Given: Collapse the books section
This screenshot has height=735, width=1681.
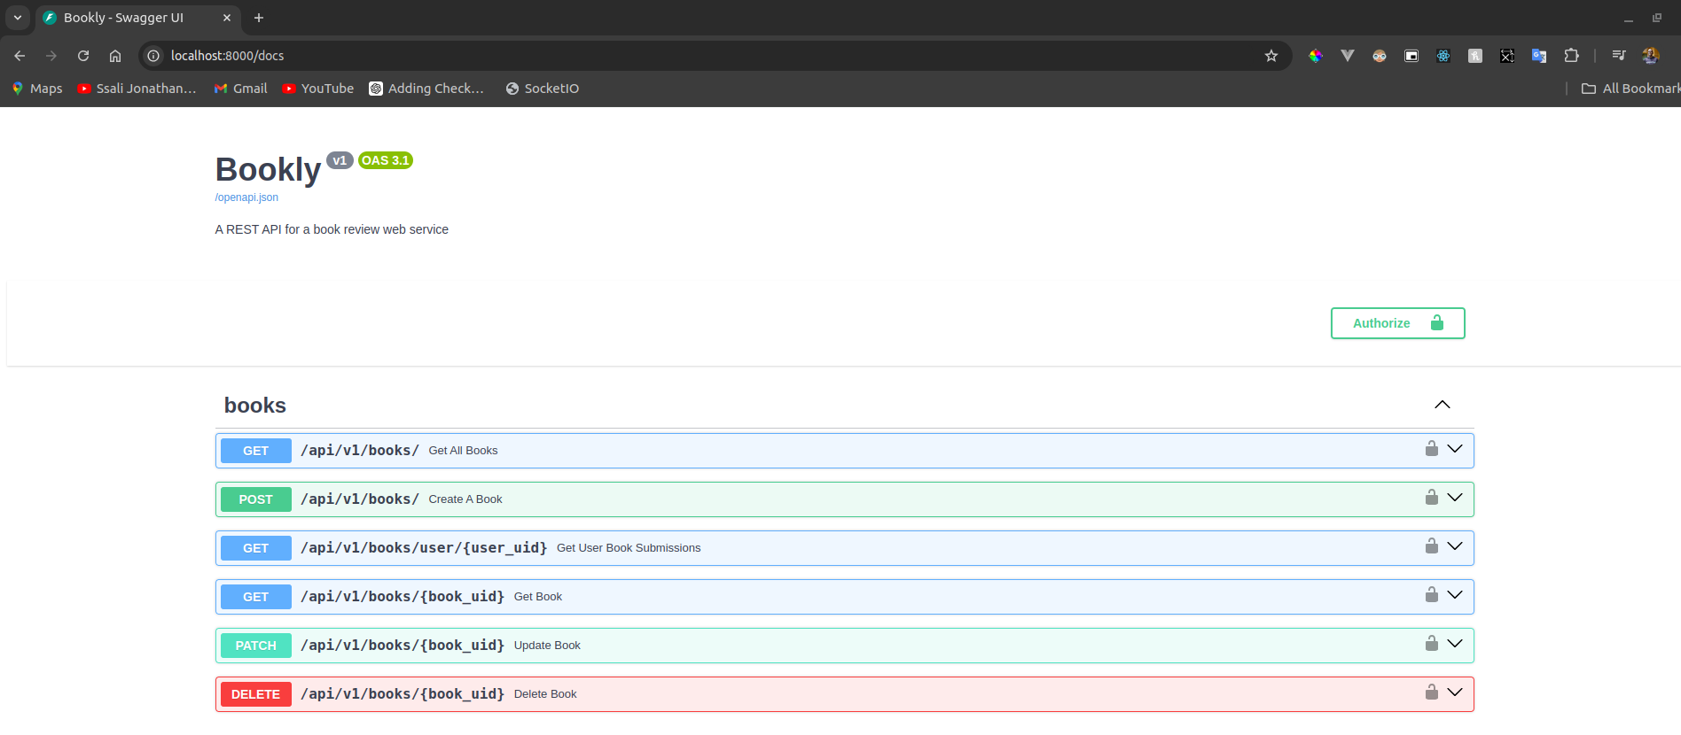Looking at the screenshot, I should pos(1443,405).
